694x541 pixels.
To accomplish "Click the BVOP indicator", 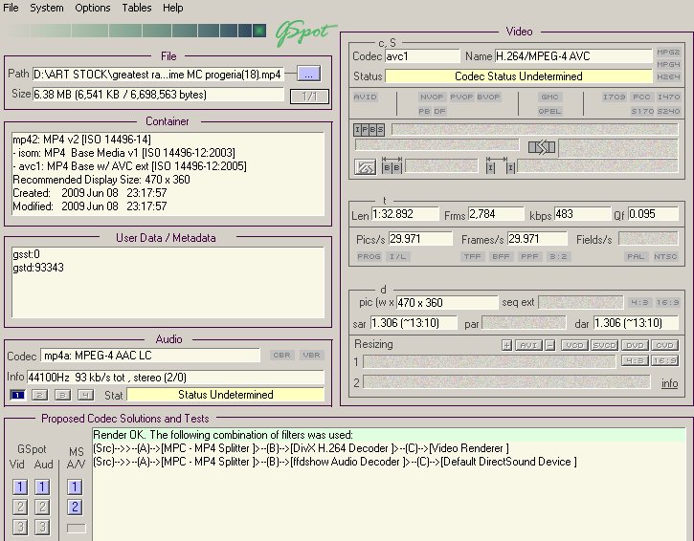I will [488, 97].
